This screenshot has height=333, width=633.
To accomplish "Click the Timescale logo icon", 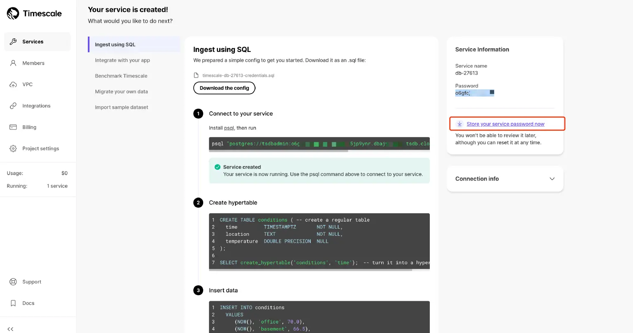I will coord(13,14).
